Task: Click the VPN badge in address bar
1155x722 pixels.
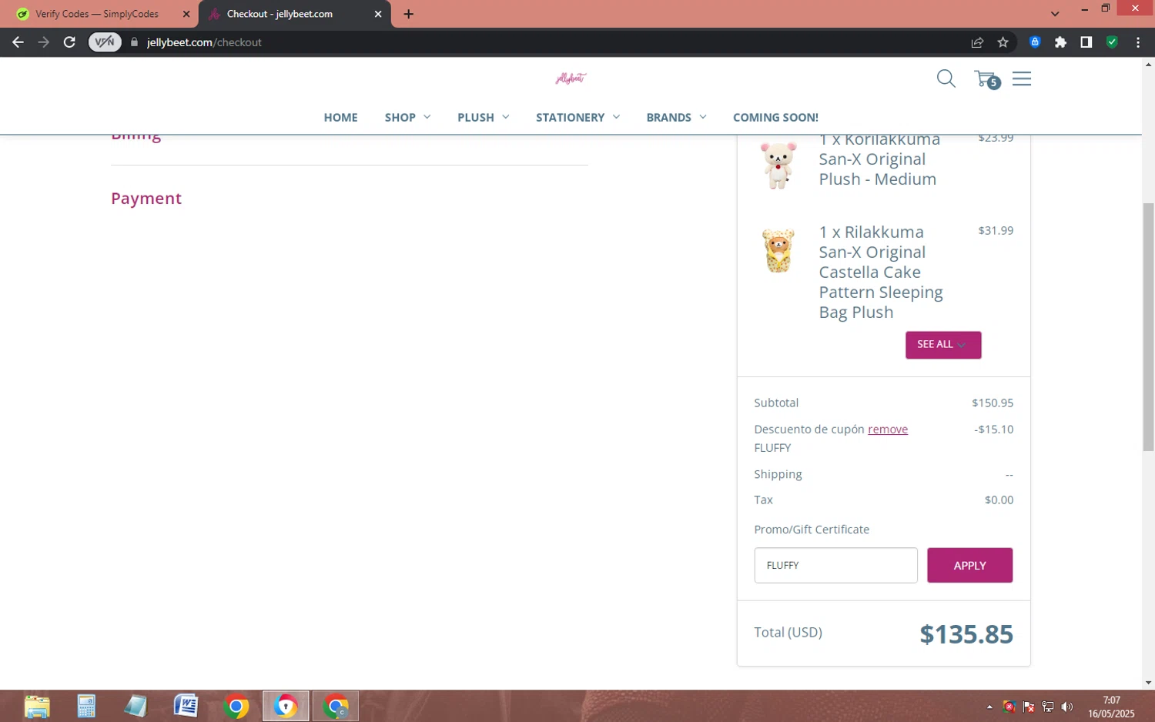Action: click(105, 42)
